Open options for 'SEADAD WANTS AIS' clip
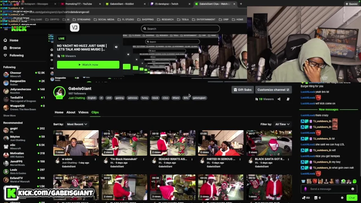Viewport: 361px width, 203px height. [192, 160]
